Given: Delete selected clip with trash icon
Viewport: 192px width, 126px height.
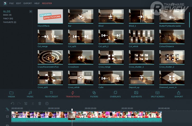Looking at the screenshot, I should [40, 104].
